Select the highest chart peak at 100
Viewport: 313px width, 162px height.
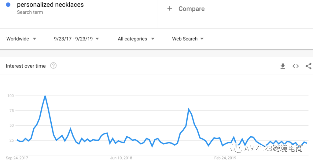(x=45, y=96)
